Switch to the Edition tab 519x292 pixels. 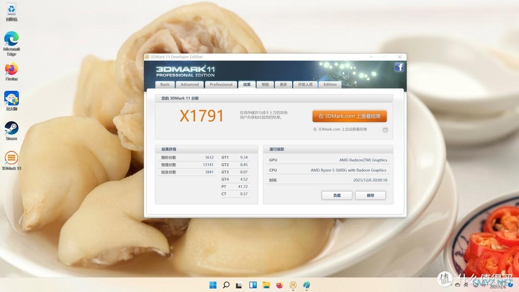point(330,85)
